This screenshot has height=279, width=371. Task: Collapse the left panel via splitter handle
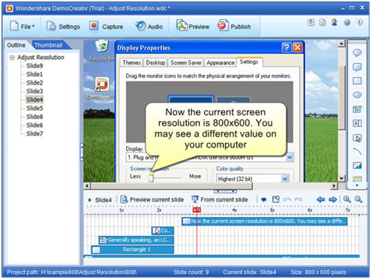[82, 153]
